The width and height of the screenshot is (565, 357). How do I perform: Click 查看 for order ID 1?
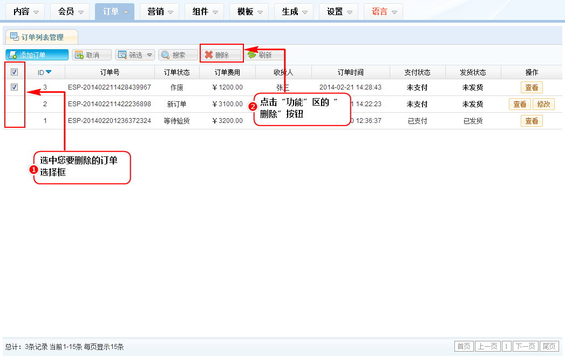tap(532, 121)
